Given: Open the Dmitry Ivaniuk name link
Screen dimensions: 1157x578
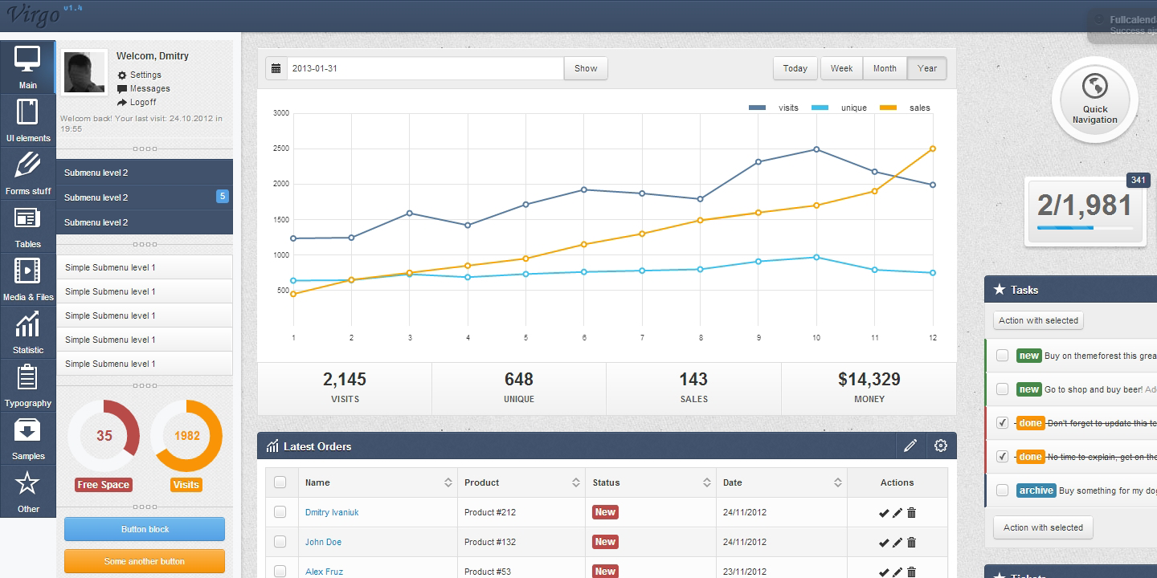Looking at the screenshot, I should (x=332, y=512).
